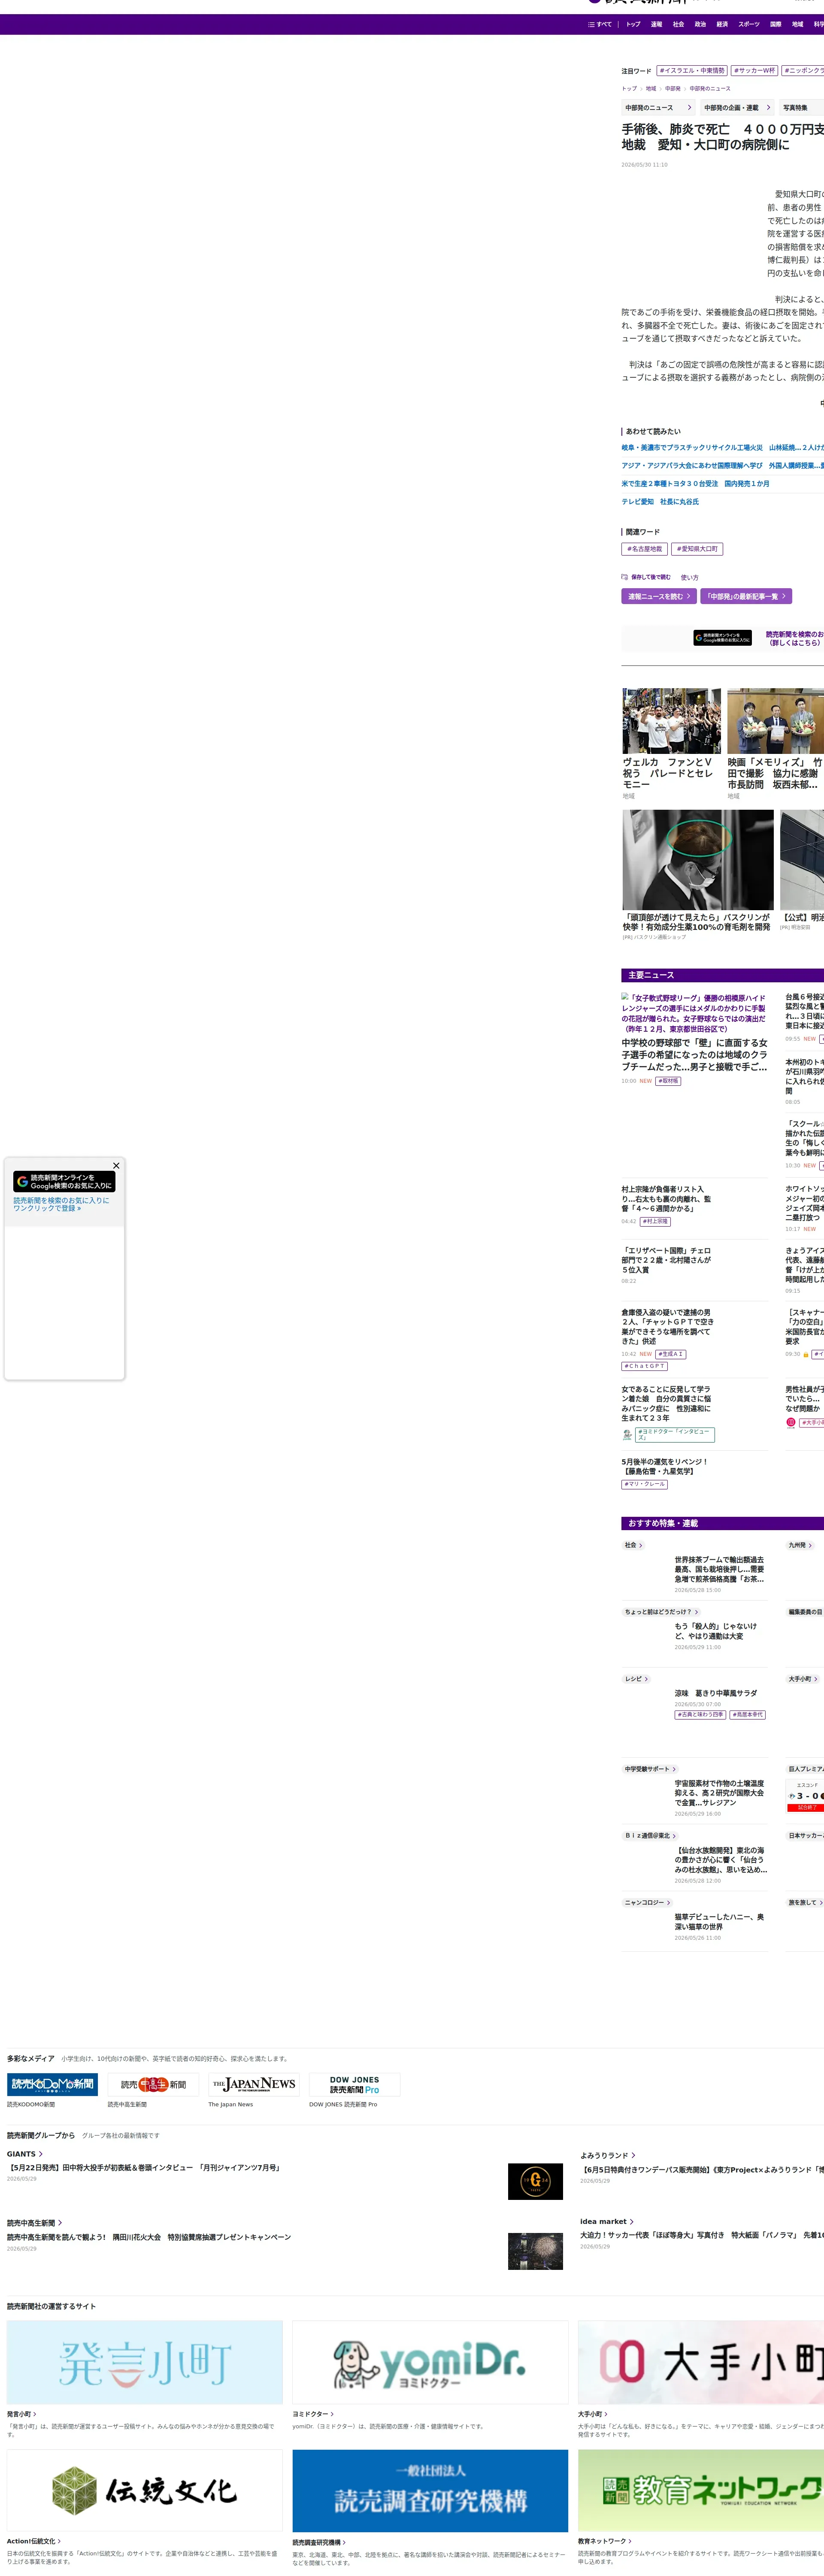The image size is (824, 2576).
Task: Click the #イスラエル・中東情勢 tag
Action: click(x=692, y=71)
